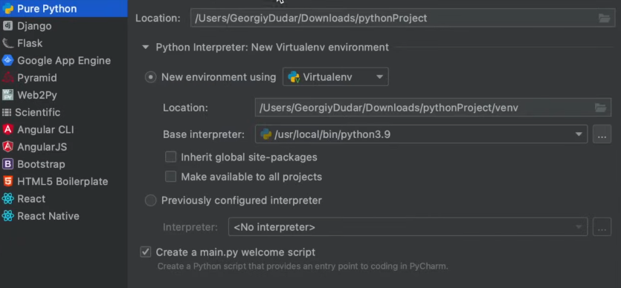Click Python icon in Base interpreter field

tap(266, 134)
